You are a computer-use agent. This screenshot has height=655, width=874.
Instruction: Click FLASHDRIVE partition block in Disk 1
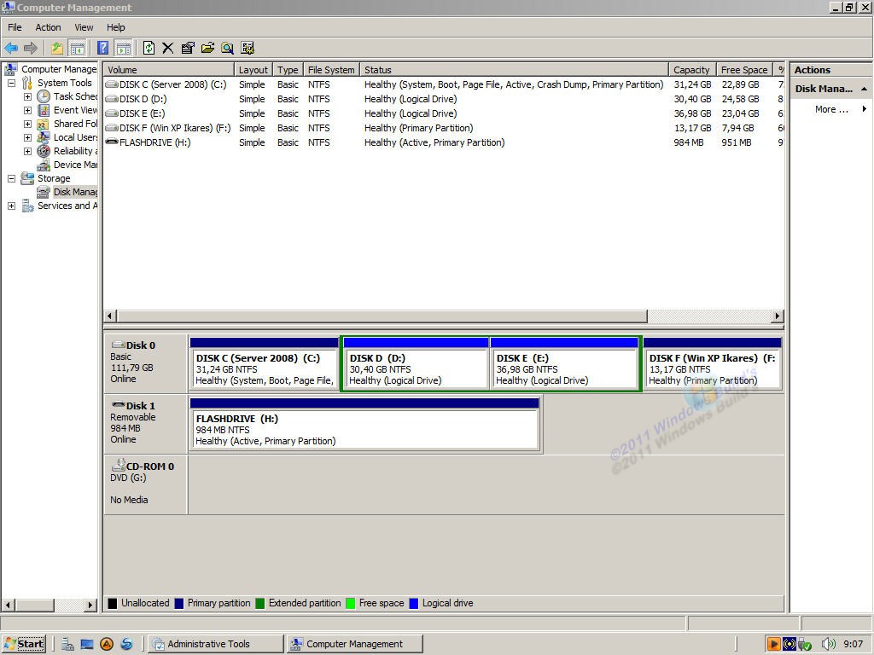(x=365, y=424)
